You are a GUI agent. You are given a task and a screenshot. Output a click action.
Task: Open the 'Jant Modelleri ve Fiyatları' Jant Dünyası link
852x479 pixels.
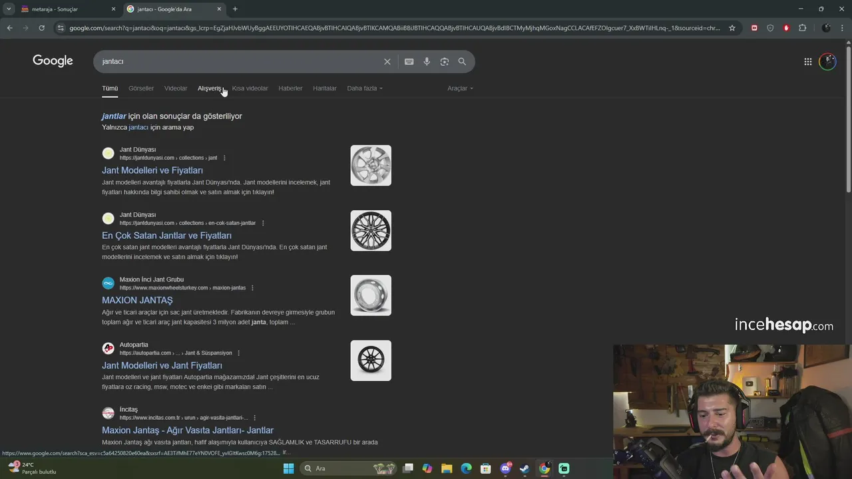[x=152, y=170]
